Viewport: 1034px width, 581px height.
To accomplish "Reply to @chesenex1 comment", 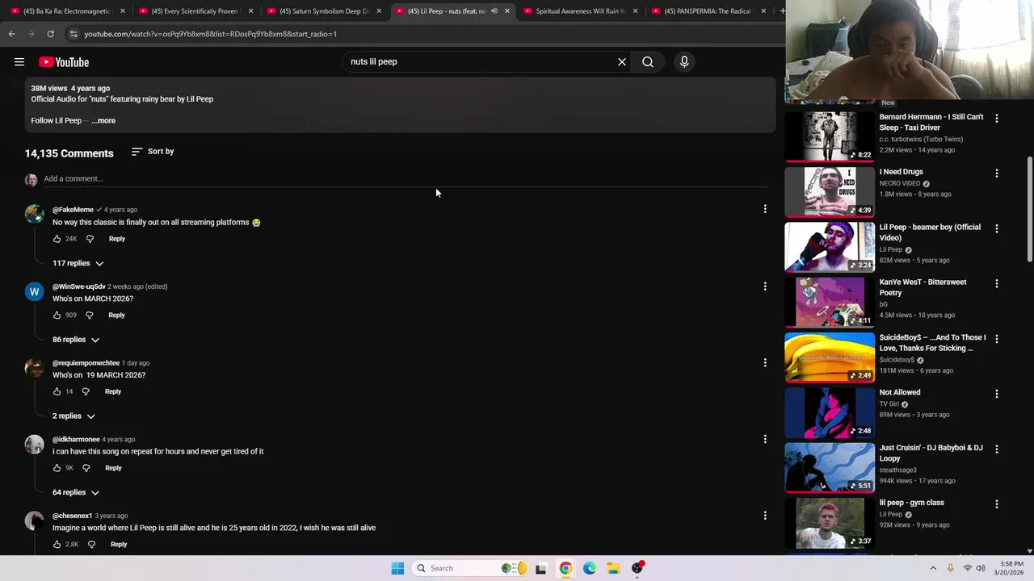I will [x=119, y=544].
